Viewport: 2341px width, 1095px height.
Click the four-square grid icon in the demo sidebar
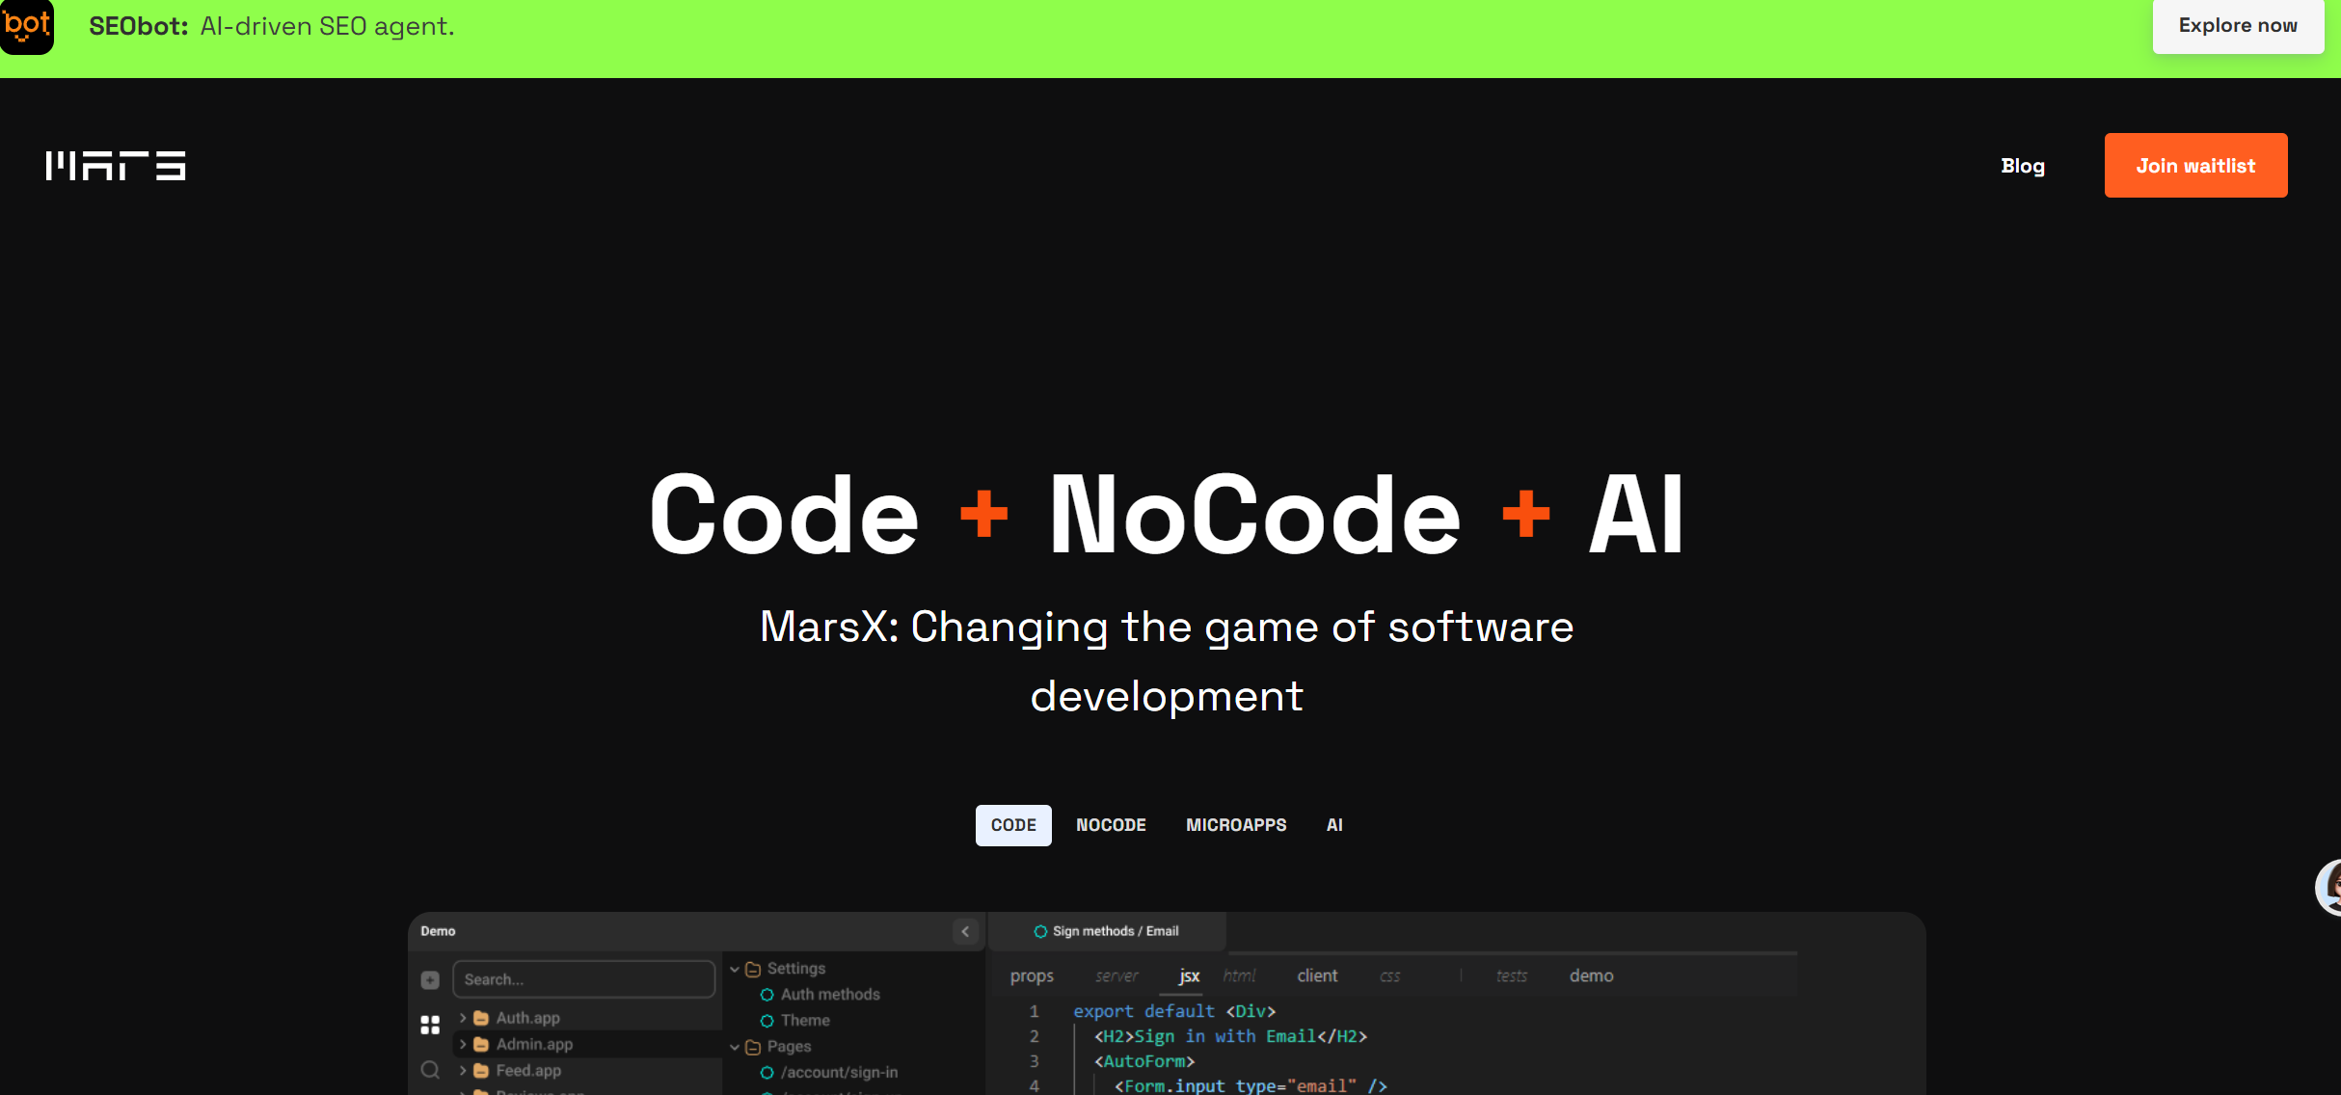point(430,1025)
